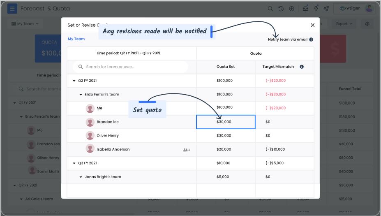The height and width of the screenshot is (216, 381).
Task: Click Me row's $100,000 quota cell
Action: (x=226, y=107)
